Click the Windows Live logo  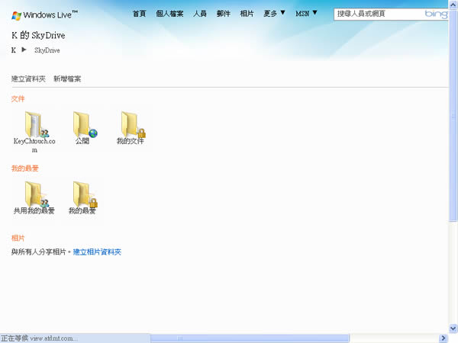(x=46, y=14)
